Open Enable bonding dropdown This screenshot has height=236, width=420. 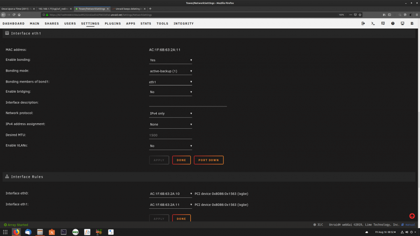pyautogui.click(x=171, y=60)
